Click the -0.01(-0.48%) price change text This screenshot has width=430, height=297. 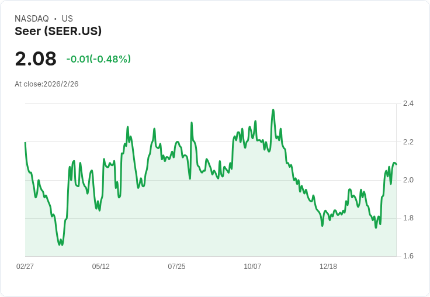click(x=99, y=59)
